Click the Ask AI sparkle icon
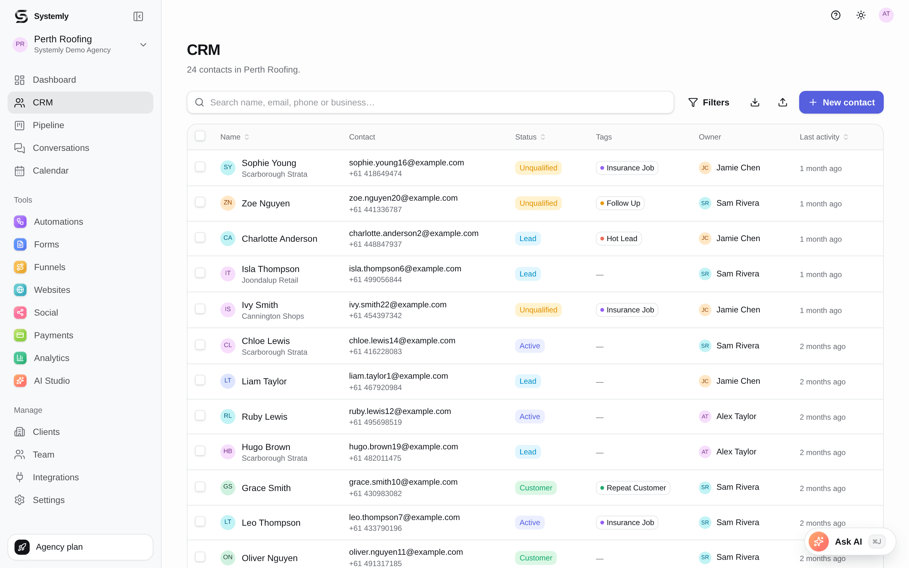Screen dimensions: 909x568 [x=819, y=541]
